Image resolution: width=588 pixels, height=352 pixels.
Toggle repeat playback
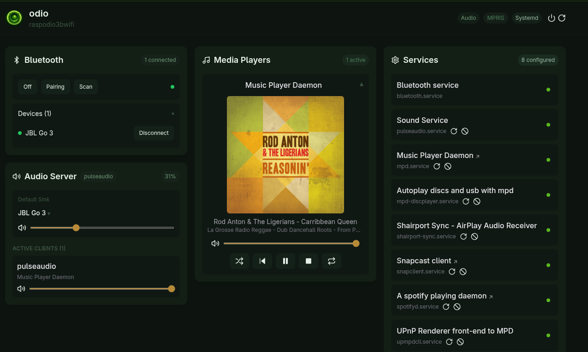[x=332, y=261]
